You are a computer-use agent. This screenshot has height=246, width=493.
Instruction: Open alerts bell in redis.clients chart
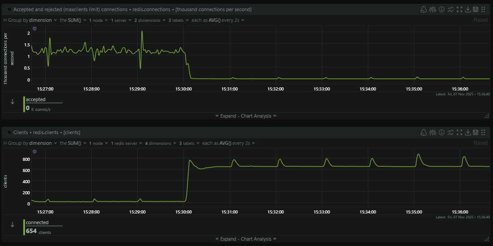click(x=424, y=132)
